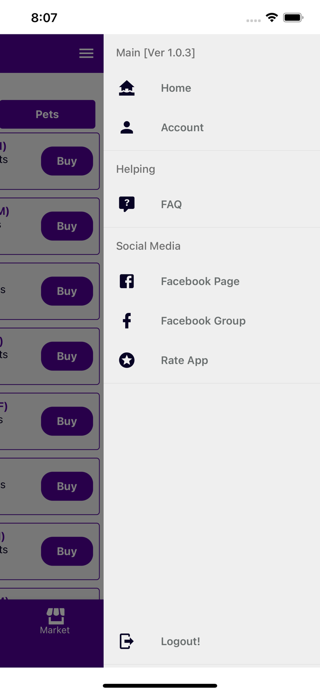Image resolution: width=320 pixels, height=694 pixels.
Task: Tap the Wi-Fi status bar icon
Action: click(x=272, y=18)
